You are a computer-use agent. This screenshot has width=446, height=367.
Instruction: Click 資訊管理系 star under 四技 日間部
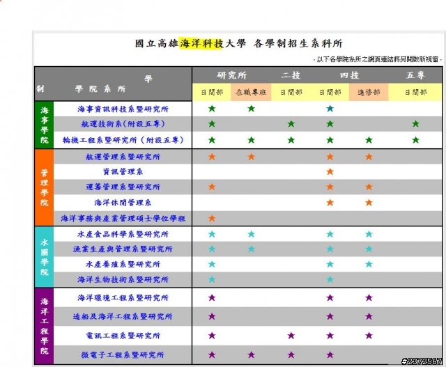330,172
